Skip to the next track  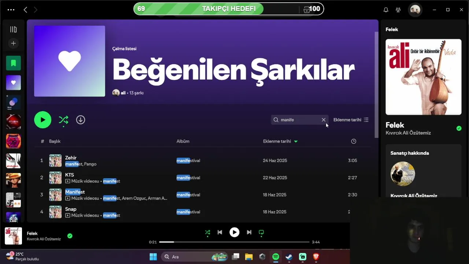(x=249, y=232)
